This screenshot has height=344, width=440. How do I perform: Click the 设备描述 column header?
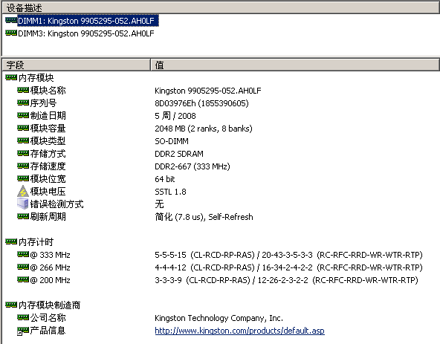[221, 7]
